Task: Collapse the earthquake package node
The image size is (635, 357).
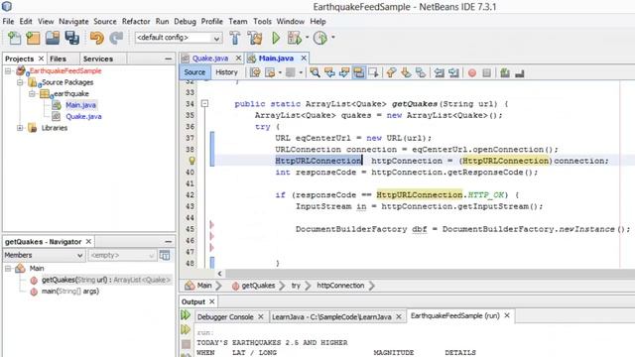Action: click(32, 94)
